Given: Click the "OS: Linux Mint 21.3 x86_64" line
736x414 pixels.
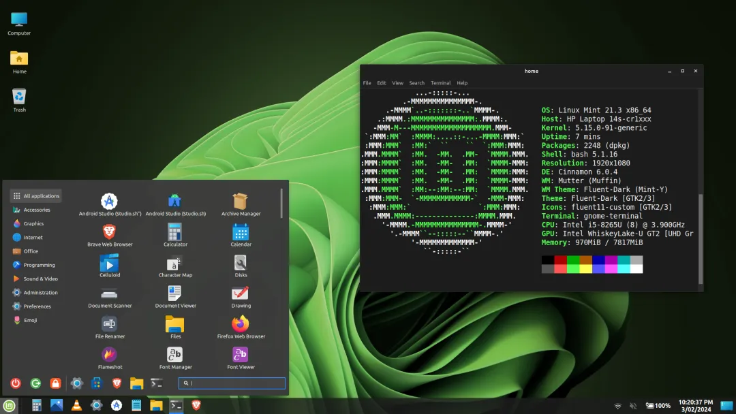Looking at the screenshot, I should pos(596,110).
